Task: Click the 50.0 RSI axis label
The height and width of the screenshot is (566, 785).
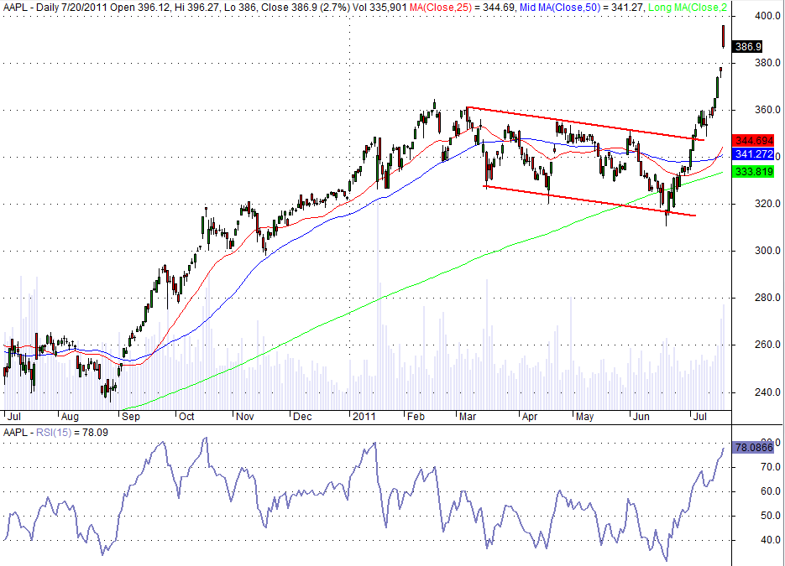Action: pyautogui.click(x=771, y=516)
